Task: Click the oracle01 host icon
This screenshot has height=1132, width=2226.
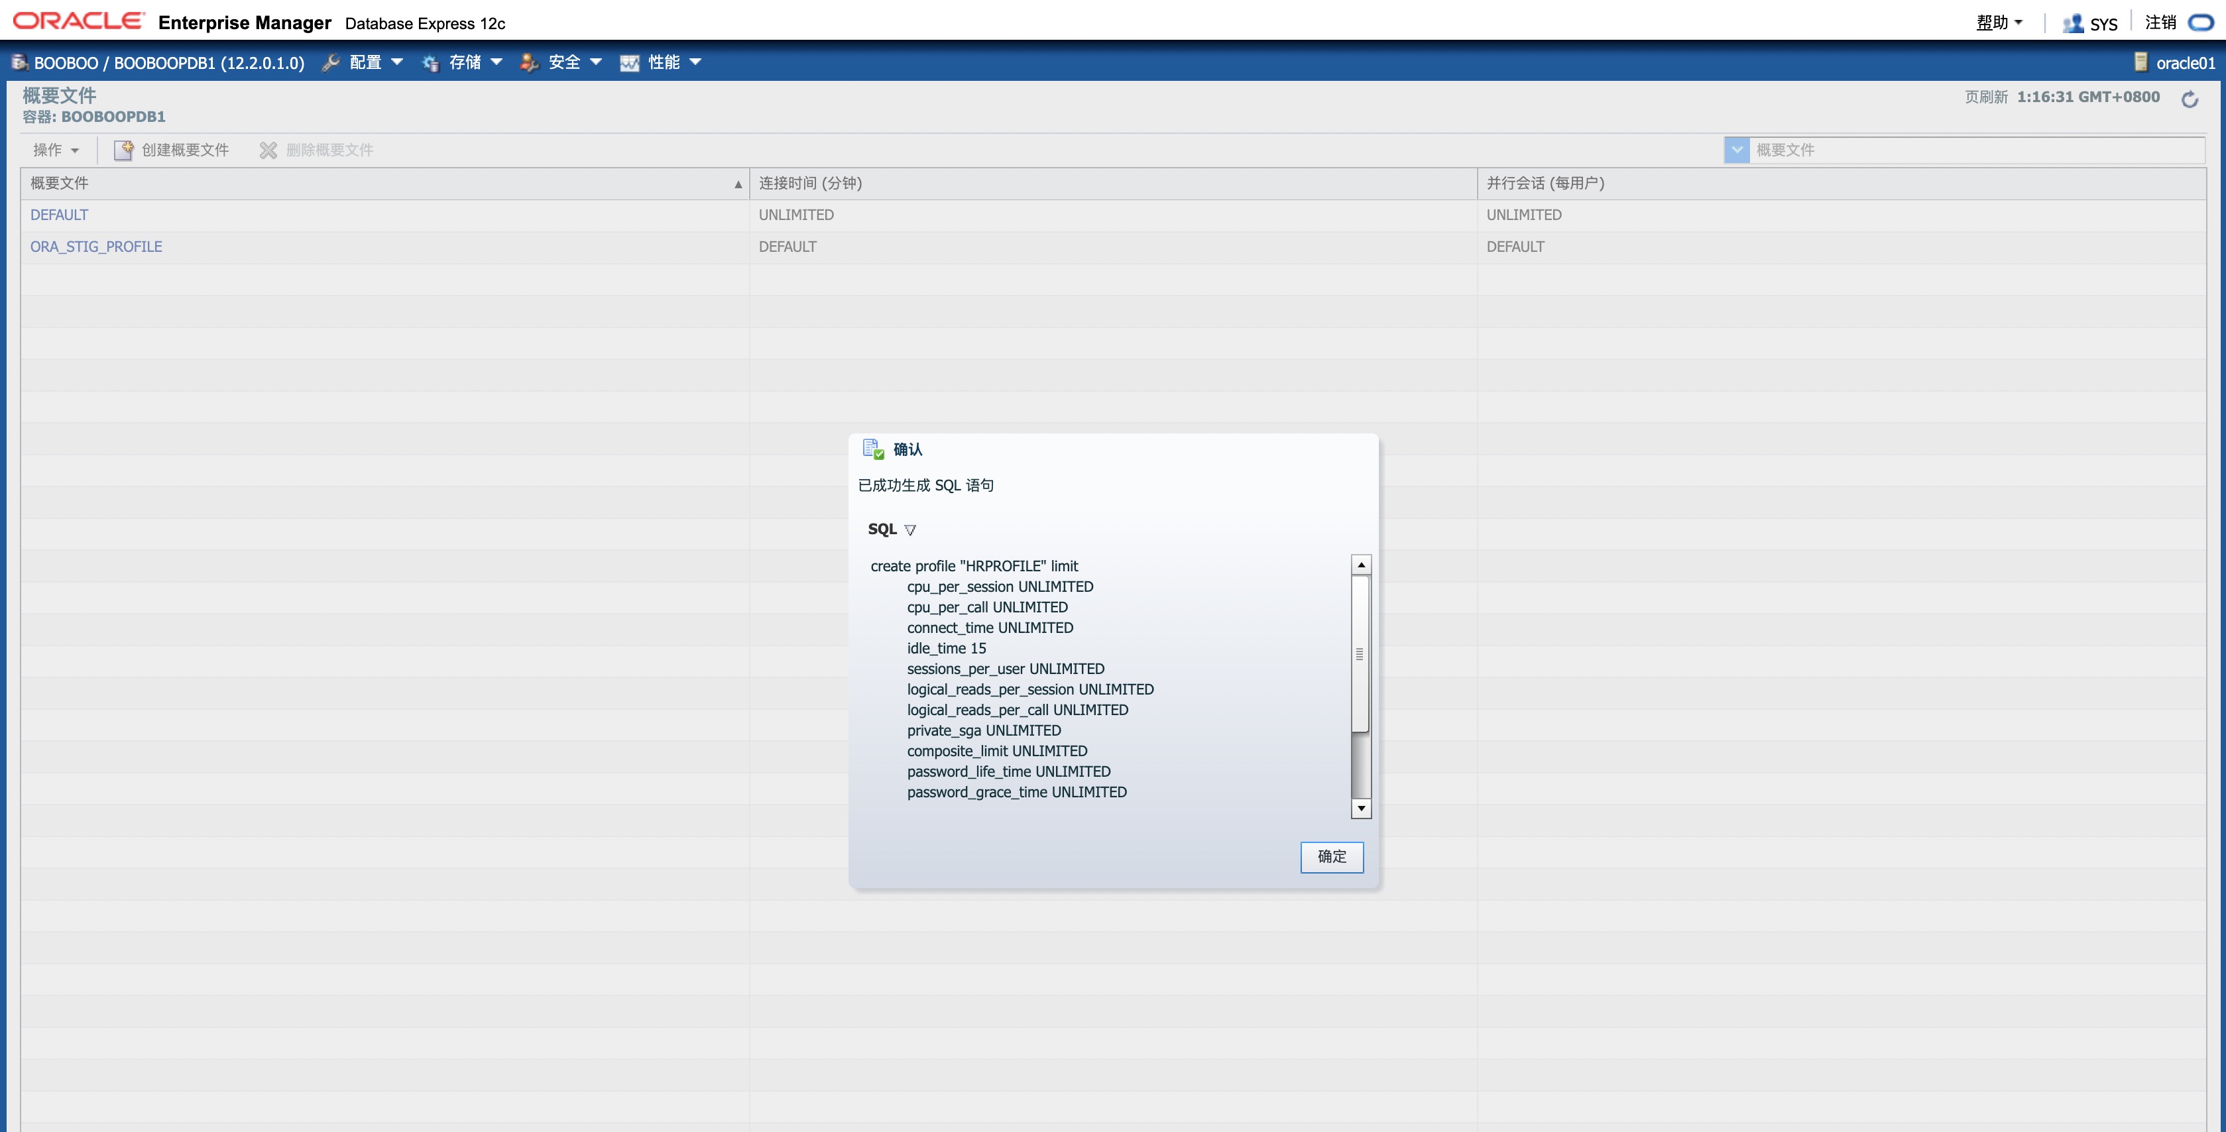Action: tap(2140, 62)
